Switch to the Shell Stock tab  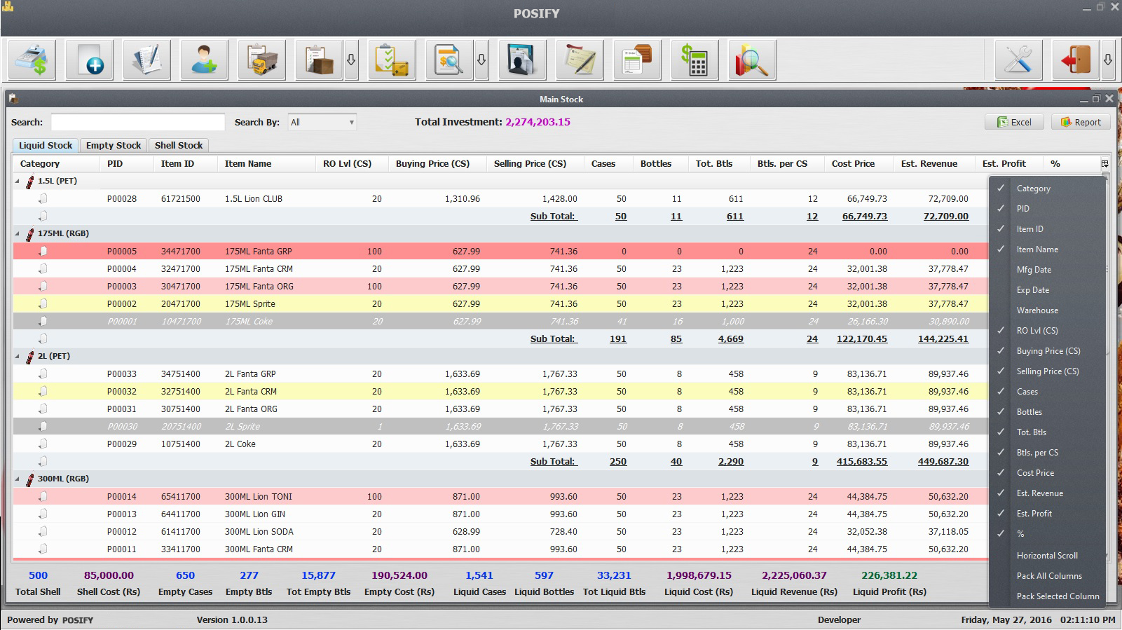click(x=179, y=146)
